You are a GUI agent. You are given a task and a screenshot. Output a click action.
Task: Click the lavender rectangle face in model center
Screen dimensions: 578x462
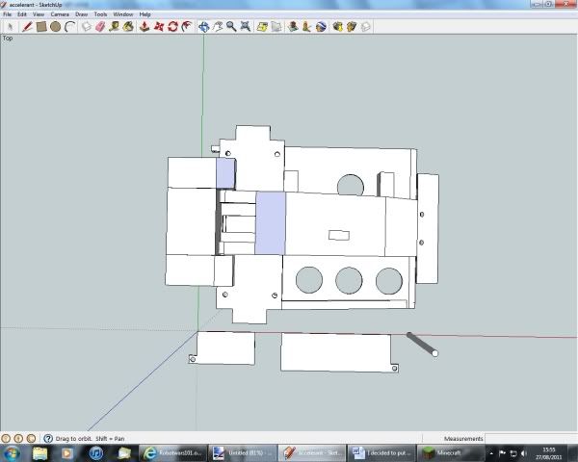[x=270, y=223]
